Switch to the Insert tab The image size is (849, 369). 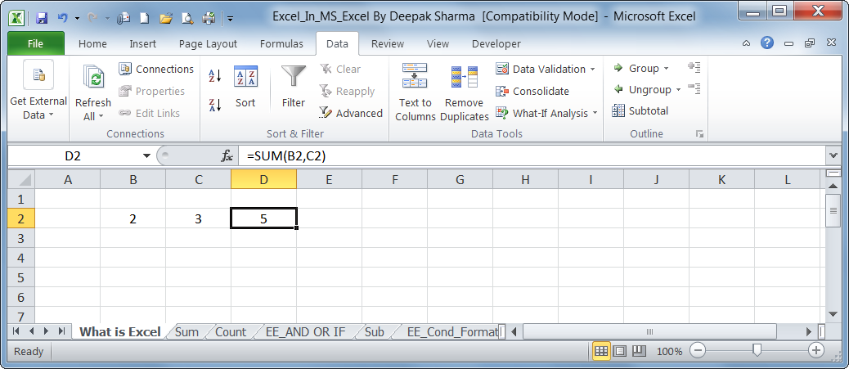pyautogui.click(x=143, y=44)
